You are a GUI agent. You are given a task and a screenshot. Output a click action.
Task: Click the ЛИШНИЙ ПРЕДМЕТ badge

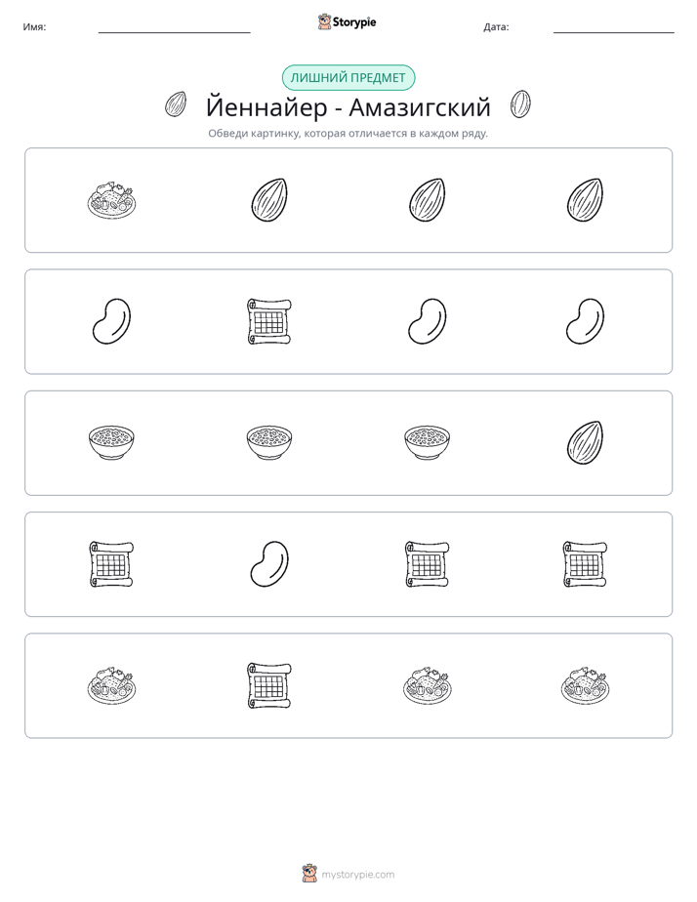coord(348,78)
